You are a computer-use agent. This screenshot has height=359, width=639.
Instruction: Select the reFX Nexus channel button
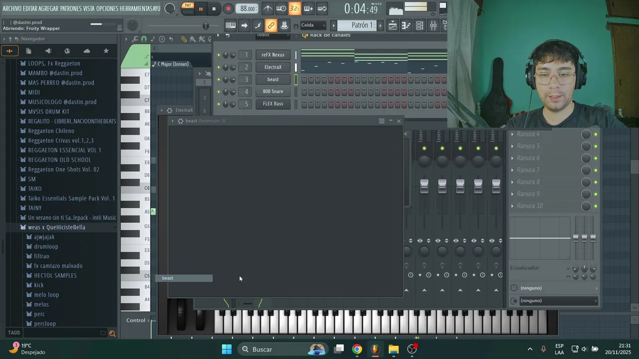[x=273, y=55]
